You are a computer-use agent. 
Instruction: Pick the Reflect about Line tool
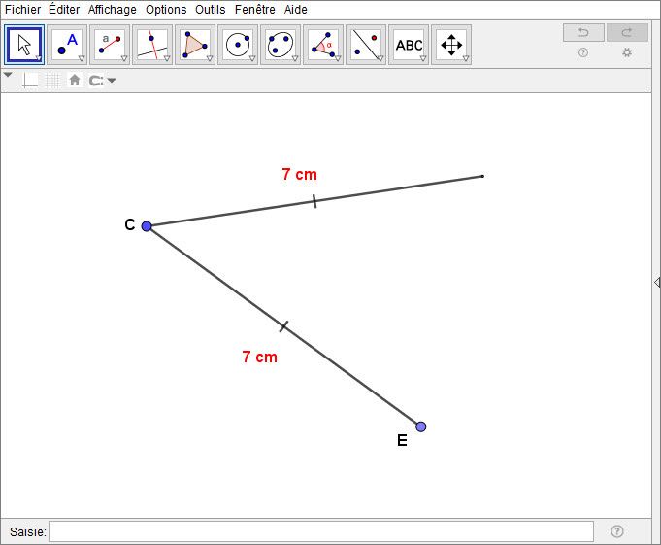click(366, 45)
